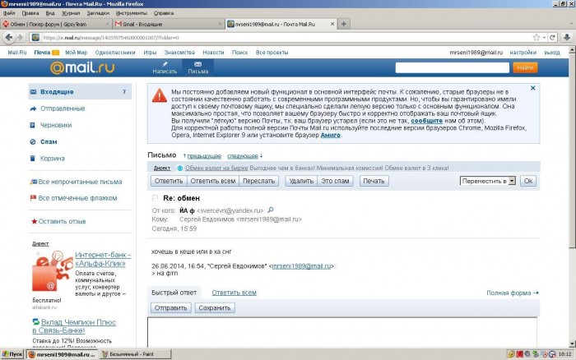Toggle the flag next to Re: обмен

(x=155, y=198)
